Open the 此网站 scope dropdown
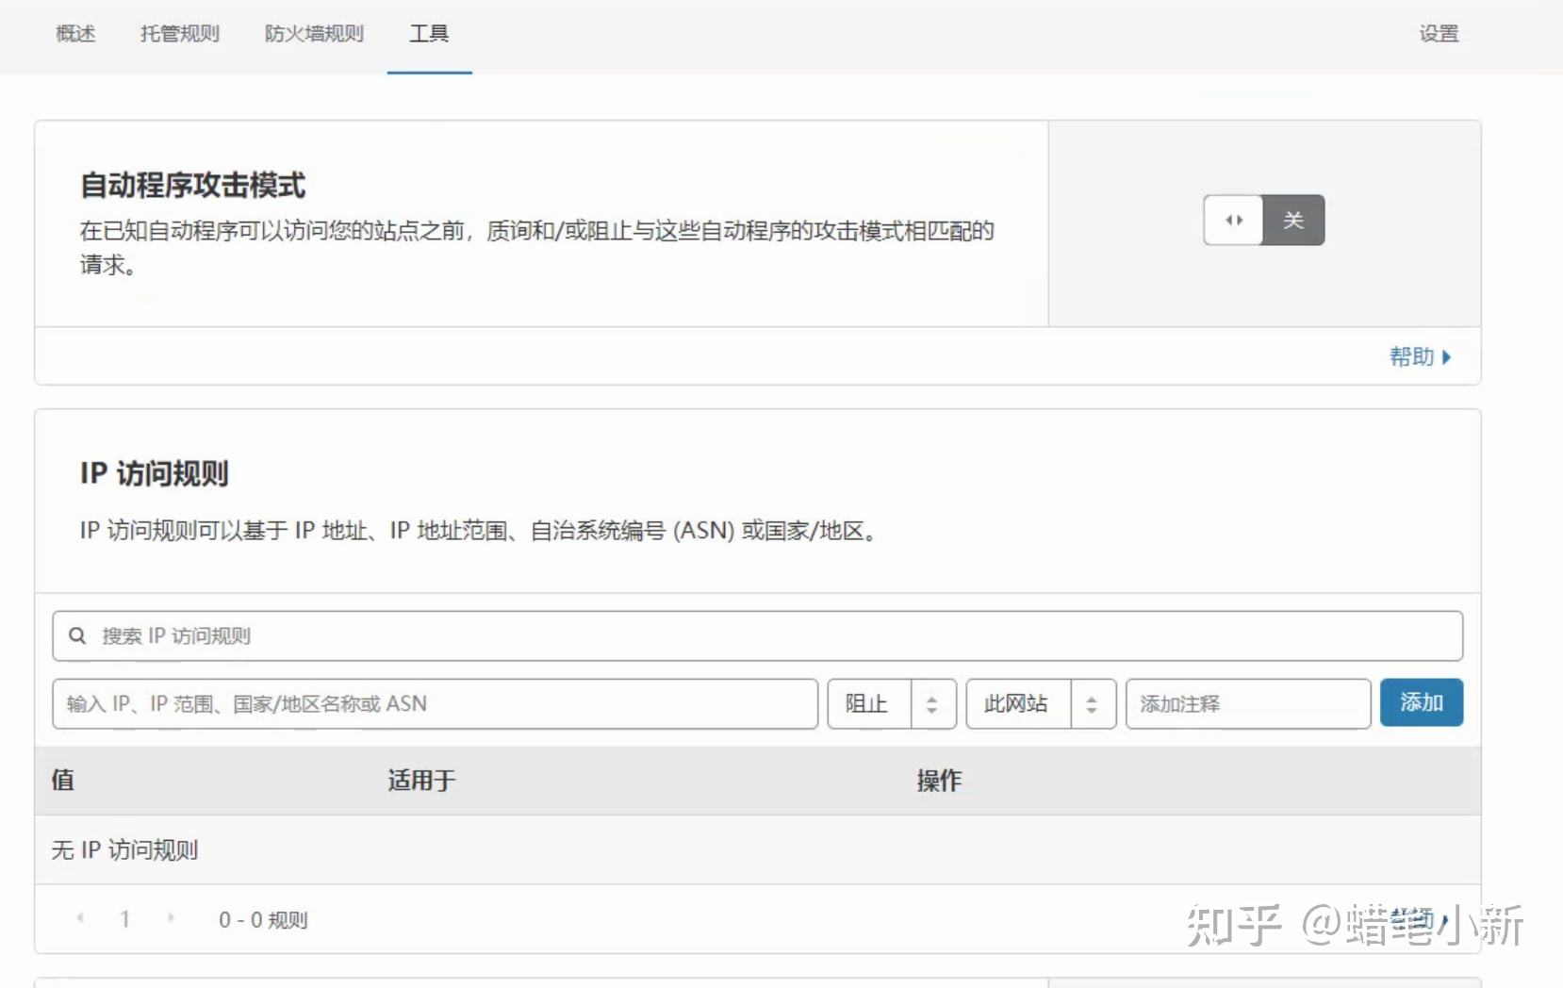 [x=1041, y=703]
